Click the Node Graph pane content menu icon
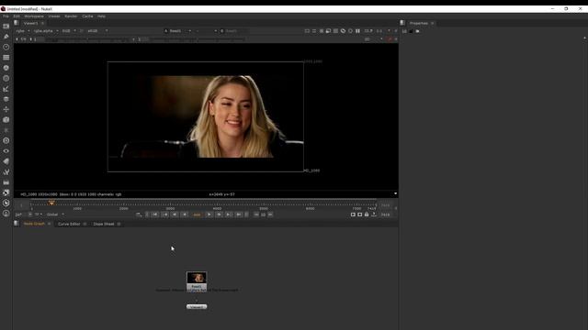The width and height of the screenshot is (588, 330). pyautogui.click(x=17, y=224)
